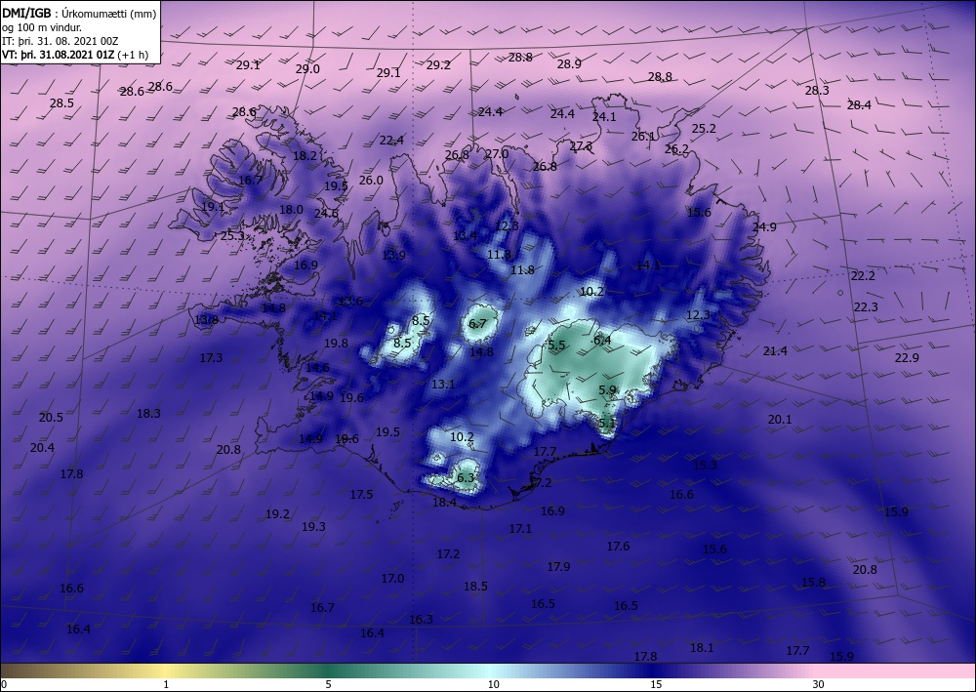Click the value 6.7 on the glacier
The image size is (976, 692).
coord(477,324)
